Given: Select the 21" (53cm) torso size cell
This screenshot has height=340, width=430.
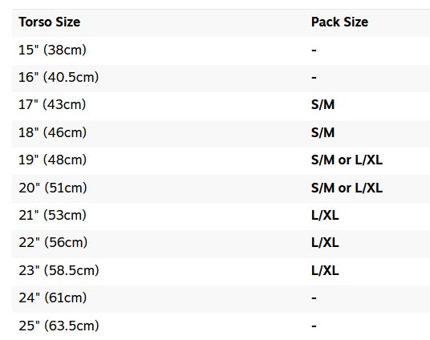Looking at the screenshot, I should point(52,215).
